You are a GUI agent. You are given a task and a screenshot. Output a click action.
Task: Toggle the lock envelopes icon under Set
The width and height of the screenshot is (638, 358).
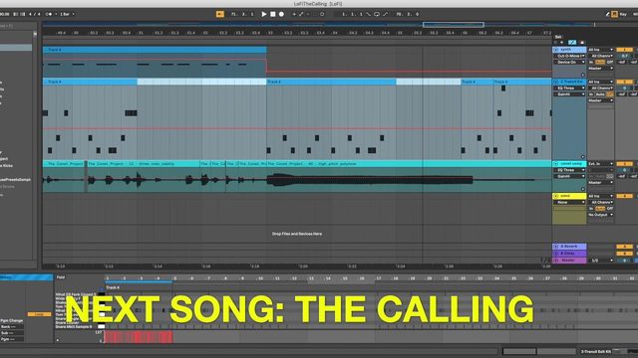582,42
